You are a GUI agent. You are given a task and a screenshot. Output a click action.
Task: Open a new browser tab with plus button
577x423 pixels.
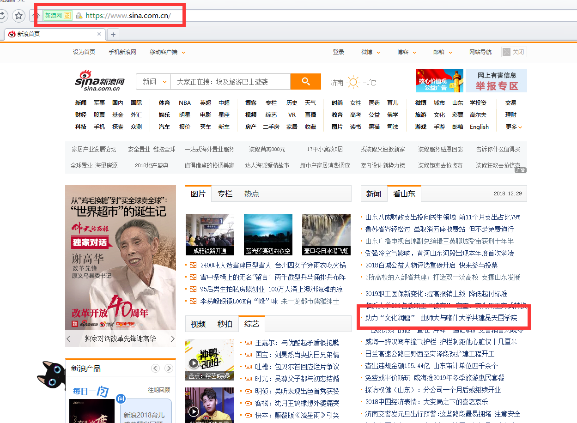pyautogui.click(x=113, y=34)
